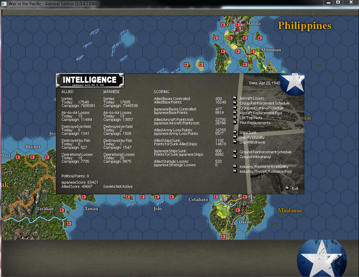The width and height of the screenshot is (359, 277).
Task: Click the arrow icon beside Group Reinforcement Schedule
Action: click(235, 103)
